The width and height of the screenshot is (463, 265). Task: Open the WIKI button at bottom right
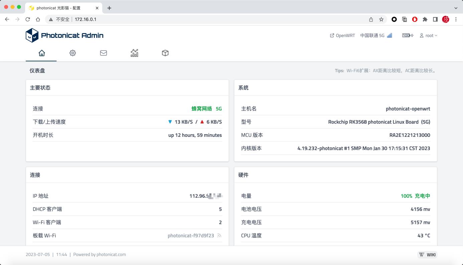pos(427,254)
